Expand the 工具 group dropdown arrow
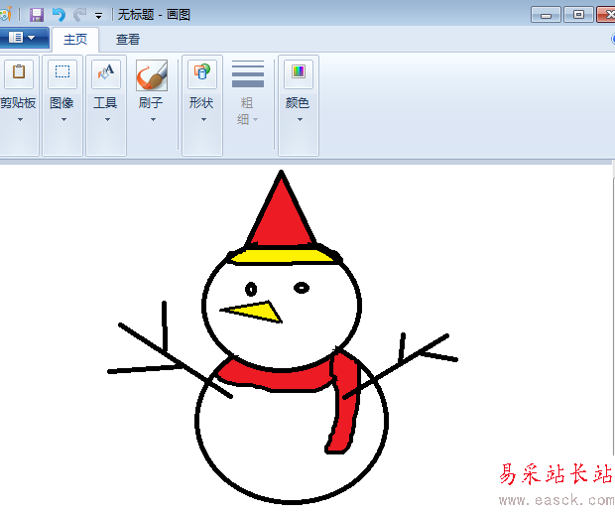Image resolution: width=615 pixels, height=515 pixels. click(x=107, y=119)
